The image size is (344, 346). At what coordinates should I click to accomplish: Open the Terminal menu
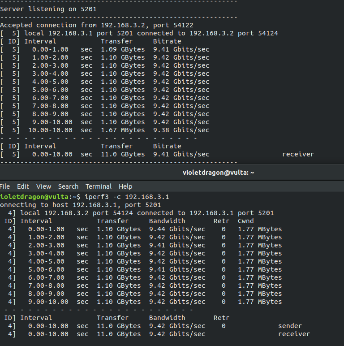[99, 186]
